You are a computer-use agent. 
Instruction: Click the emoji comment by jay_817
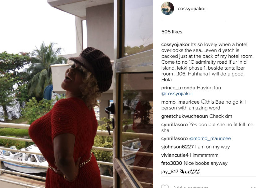pos(190,171)
